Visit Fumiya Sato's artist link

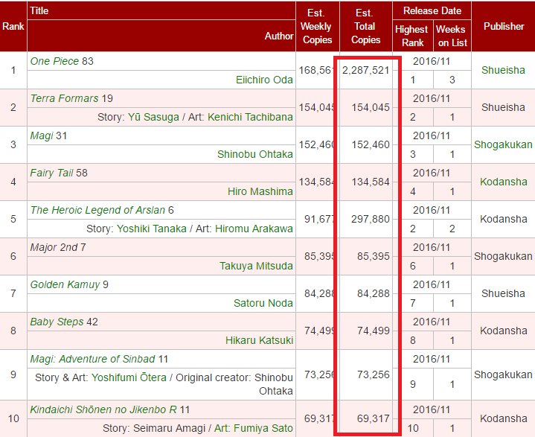[253, 428]
